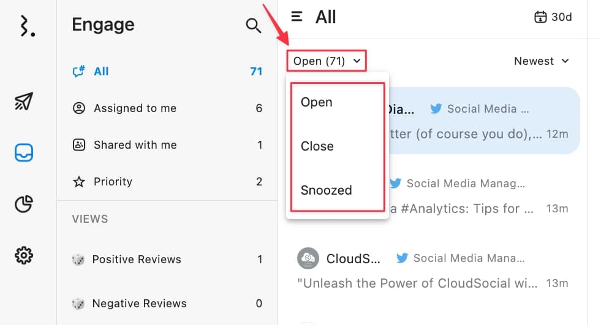
Task: Select the All inbox view
Action: point(101,72)
